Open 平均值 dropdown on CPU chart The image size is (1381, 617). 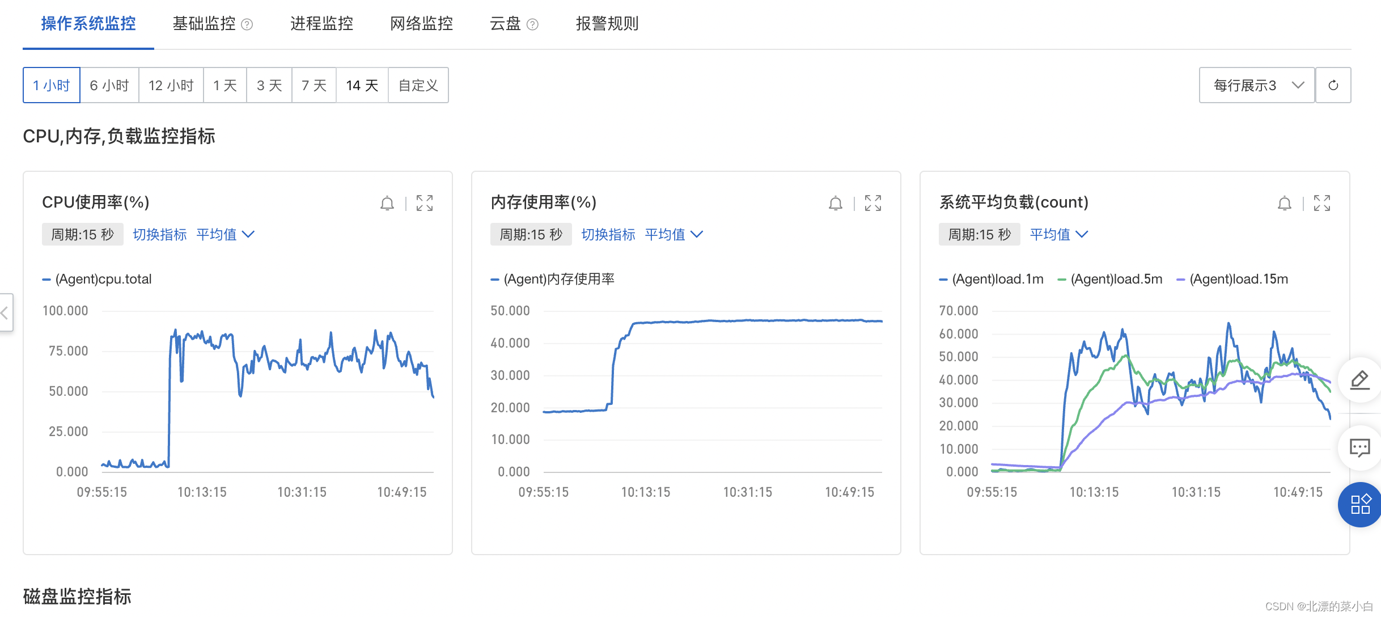tap(226, 234)
